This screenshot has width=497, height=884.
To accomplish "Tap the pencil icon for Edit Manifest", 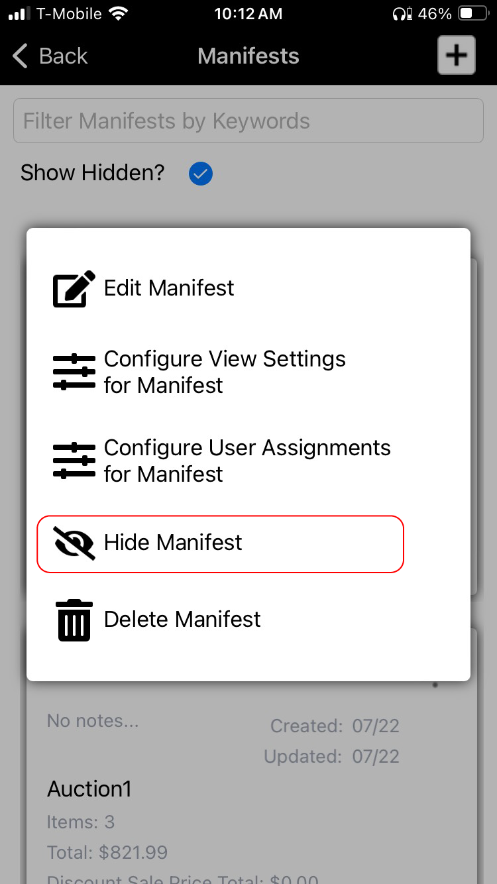I will (x=74, y=289).
